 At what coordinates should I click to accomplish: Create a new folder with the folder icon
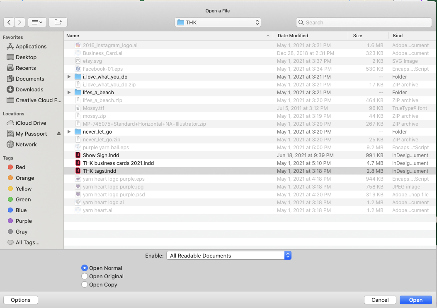pyautogui.click(x=58, y=22)
